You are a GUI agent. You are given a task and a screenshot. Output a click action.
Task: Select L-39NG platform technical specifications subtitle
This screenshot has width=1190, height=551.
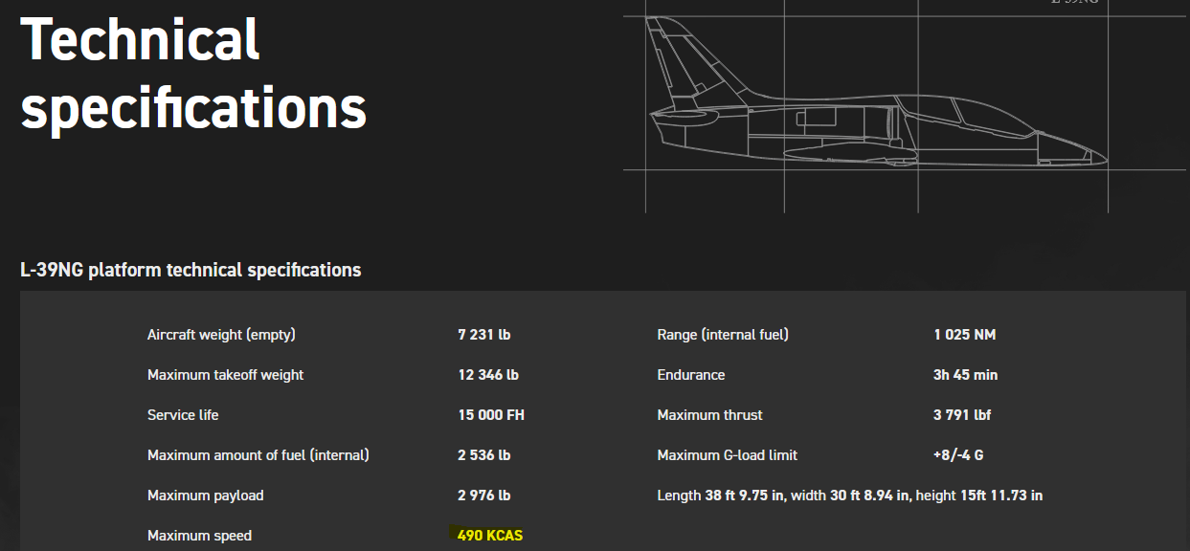(x=191, y=270)
